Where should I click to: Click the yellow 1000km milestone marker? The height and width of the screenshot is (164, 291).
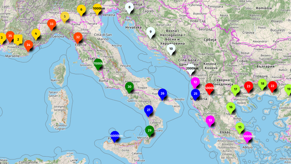coord(97,9)
